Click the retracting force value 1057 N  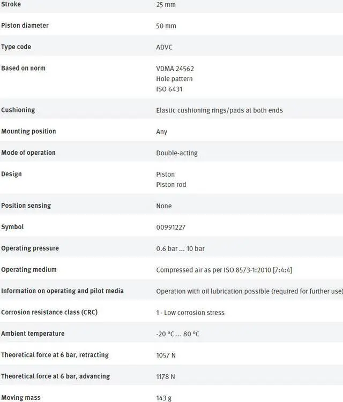coord(166,355)
